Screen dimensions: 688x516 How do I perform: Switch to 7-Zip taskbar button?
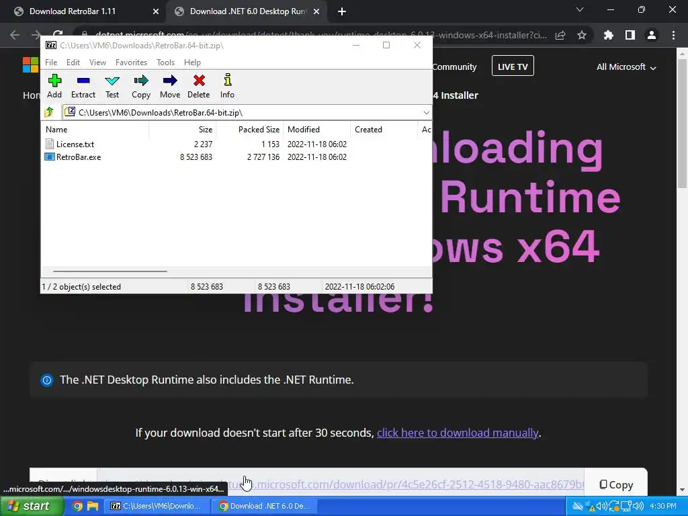coord(157,507)
